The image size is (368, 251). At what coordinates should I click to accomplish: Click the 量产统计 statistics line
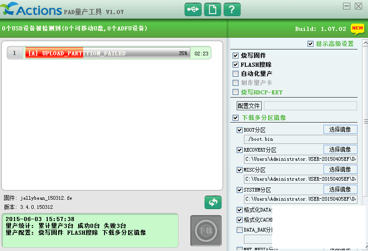coord(66,226)
